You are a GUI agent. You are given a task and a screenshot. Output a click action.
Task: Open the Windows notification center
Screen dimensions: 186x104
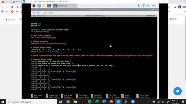(183, 102)
